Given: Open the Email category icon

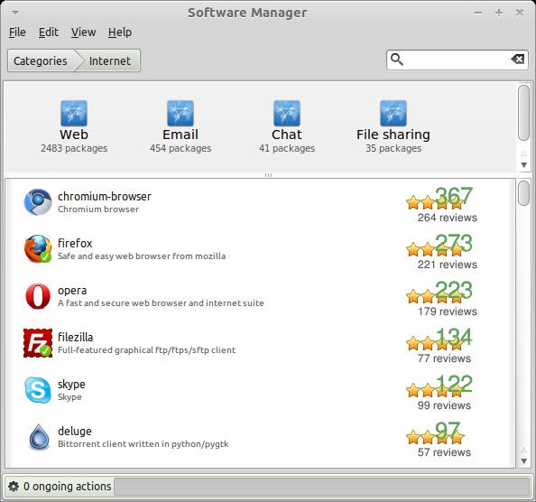Looking at the screenshot, I should click(x=180, y=113).
